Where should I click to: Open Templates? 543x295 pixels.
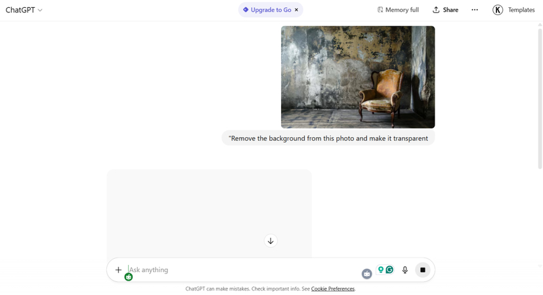click(521, 10)
